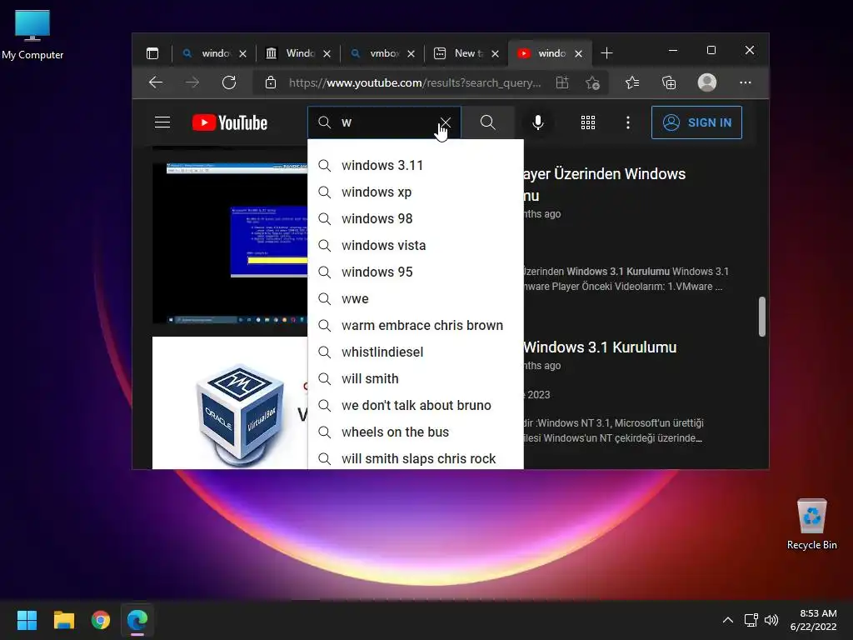Switch to the 'New t' tab
This screenshot has width=853, height=640.
tap(466, 53)
